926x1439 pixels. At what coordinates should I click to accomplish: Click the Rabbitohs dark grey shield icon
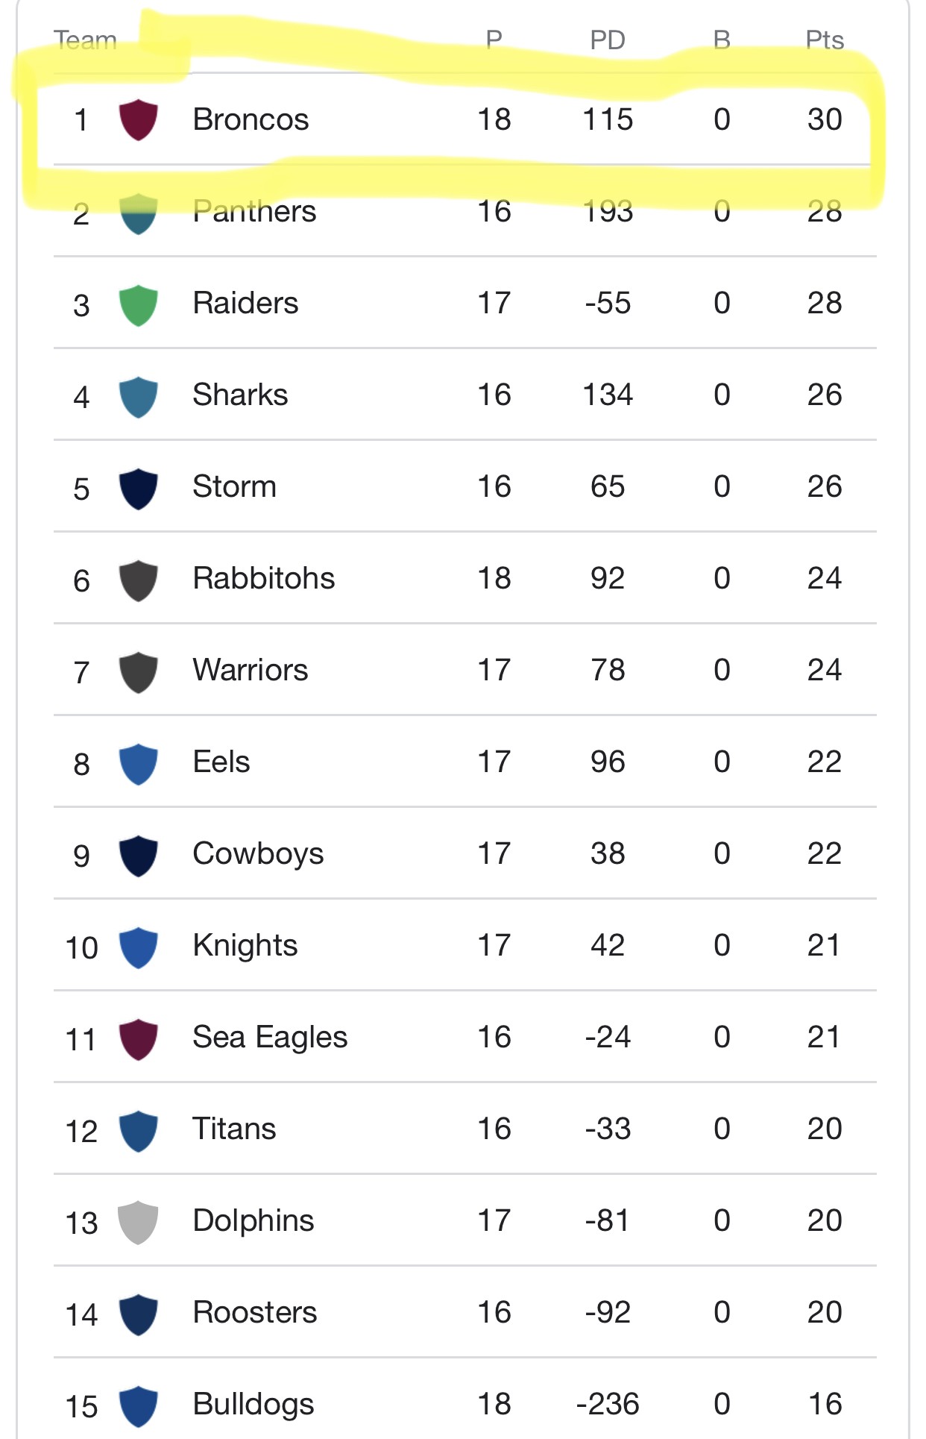tap(139, 580)
